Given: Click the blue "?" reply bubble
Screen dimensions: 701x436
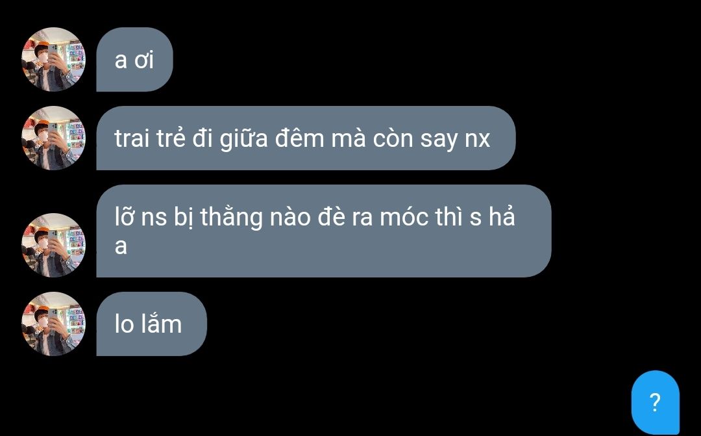Looking at the screenshot, I should (656, 402).
